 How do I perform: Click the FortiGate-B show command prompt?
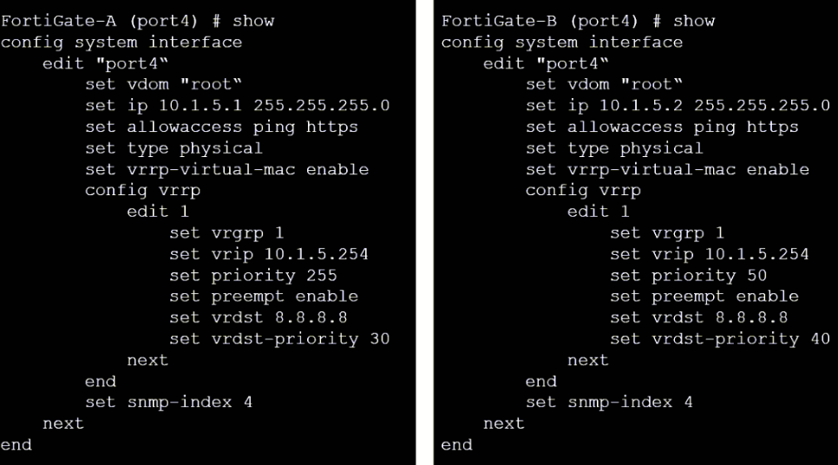[x=578, y=20]
